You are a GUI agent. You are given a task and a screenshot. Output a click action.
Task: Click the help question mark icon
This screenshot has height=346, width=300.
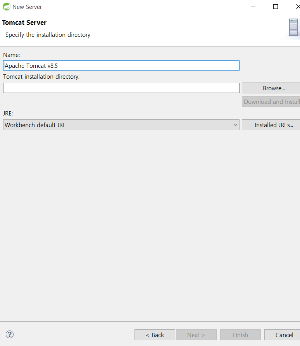pyautogui.click(x=9, y=334)
